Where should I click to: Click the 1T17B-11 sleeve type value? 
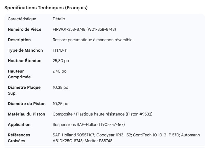[x=60, y=50]
